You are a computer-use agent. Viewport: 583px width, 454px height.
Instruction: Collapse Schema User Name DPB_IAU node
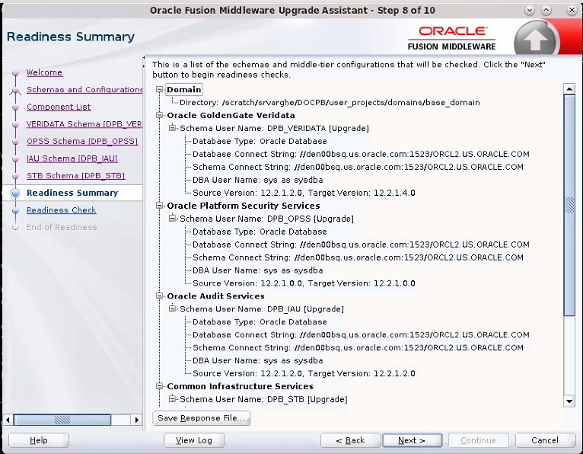click(172, 309)
